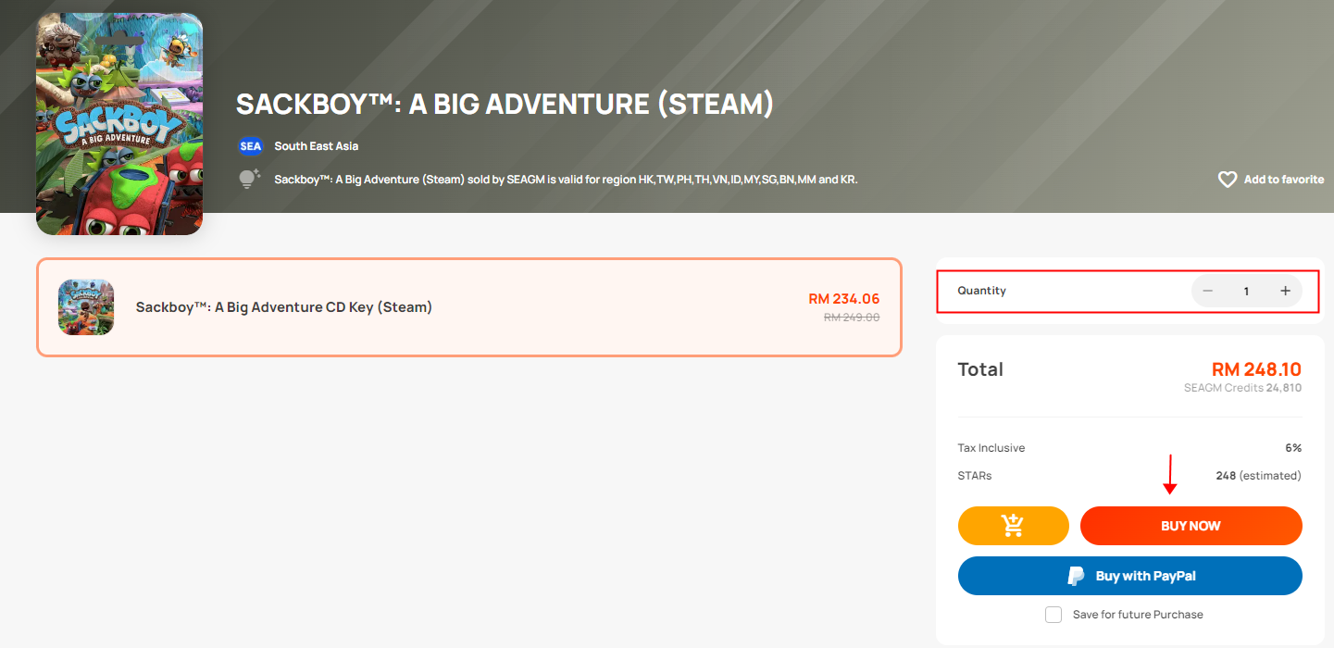The image size is (1334, 648).
Task: Click the Save for future Purchase label
Action: tap(1138, 615)
